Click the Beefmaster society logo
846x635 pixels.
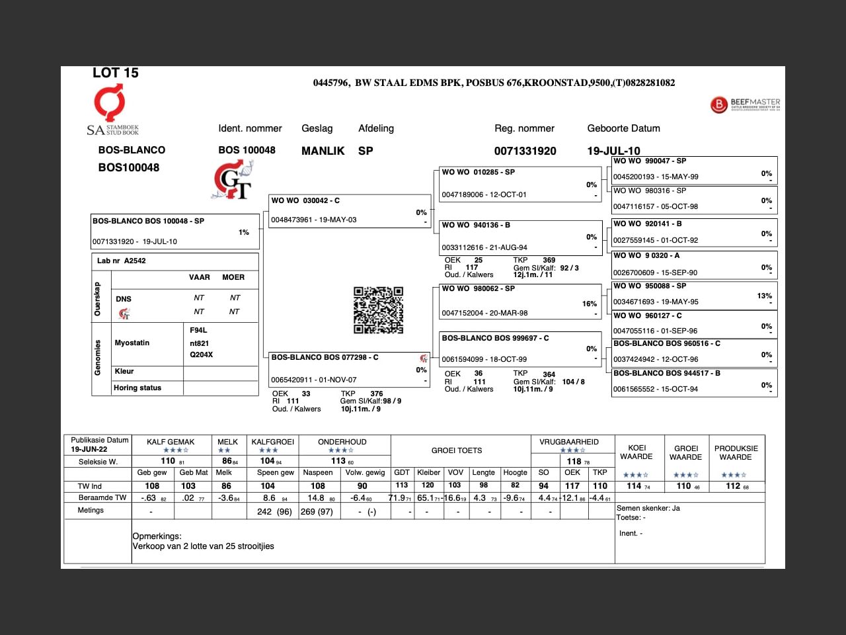[745, 105]
